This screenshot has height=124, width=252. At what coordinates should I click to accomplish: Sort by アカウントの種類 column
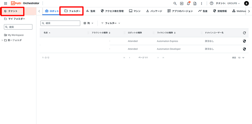pos(101,33)
